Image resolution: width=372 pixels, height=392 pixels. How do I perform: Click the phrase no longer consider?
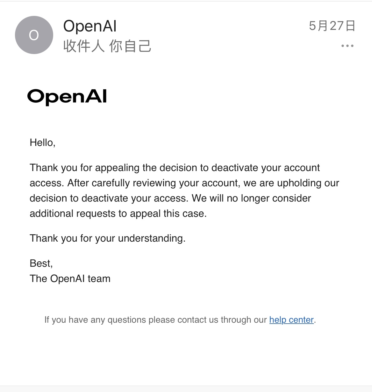point(269,198)
